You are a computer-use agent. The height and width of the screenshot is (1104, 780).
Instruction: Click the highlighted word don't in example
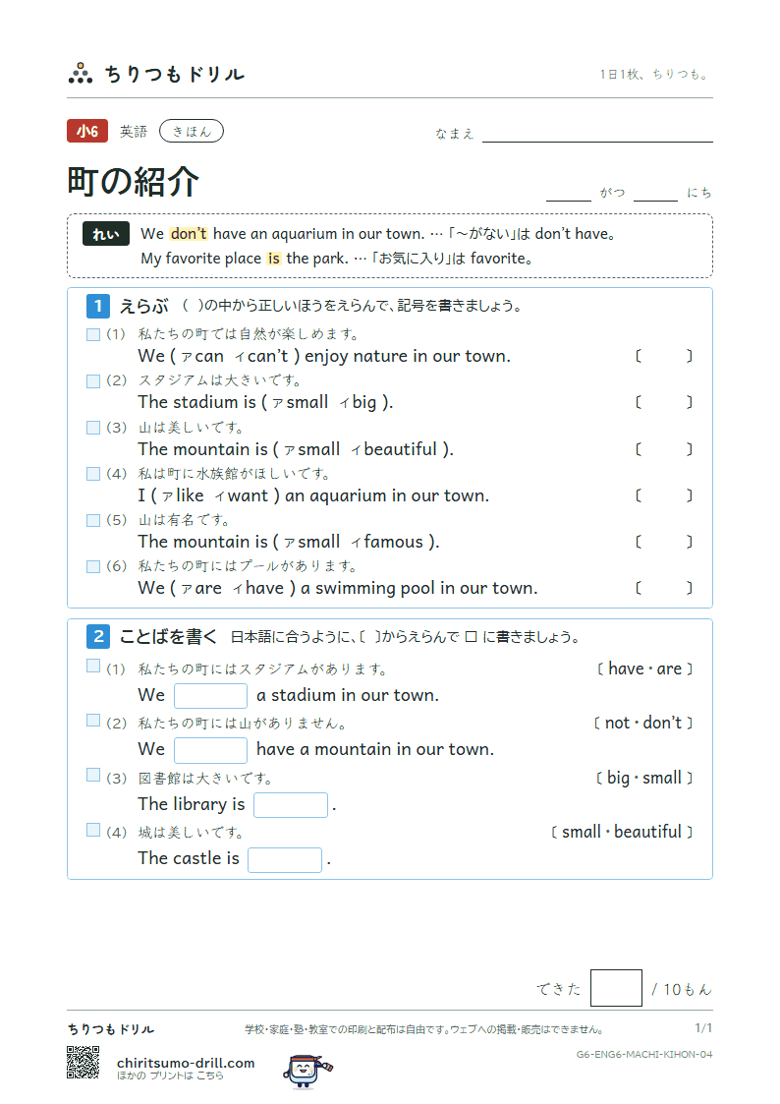coord(189,234)
